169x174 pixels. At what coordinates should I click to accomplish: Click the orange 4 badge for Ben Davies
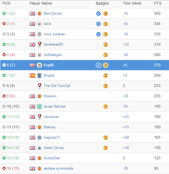tap(105, 14)
